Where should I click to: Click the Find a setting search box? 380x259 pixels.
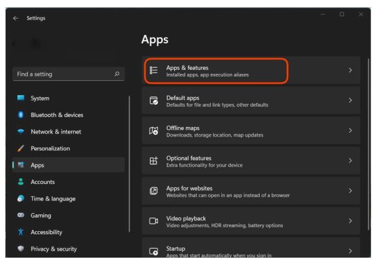[x=69, y=74]
